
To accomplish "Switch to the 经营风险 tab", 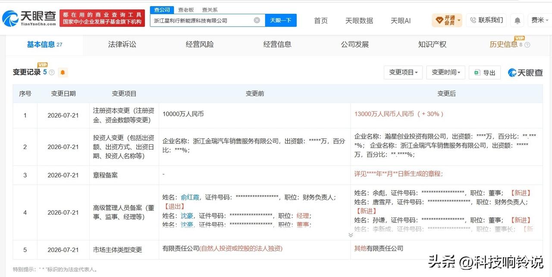I will pos(200,44).
